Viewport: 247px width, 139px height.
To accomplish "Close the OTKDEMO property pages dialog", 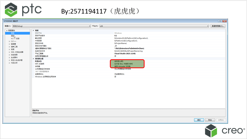I will 224,21.
